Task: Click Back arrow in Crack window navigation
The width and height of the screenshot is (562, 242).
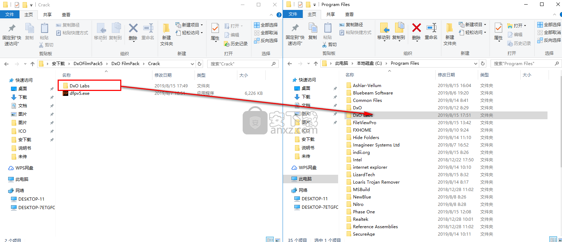Action: (6, 64)
